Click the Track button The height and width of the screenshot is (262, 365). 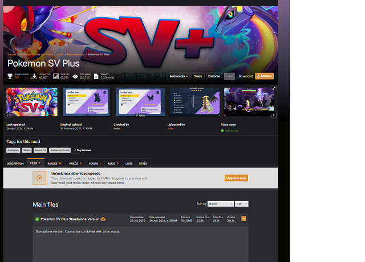pos(198,76)
